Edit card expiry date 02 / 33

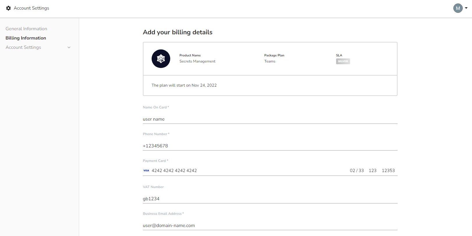pyautogui.click(x=357, y=171)
